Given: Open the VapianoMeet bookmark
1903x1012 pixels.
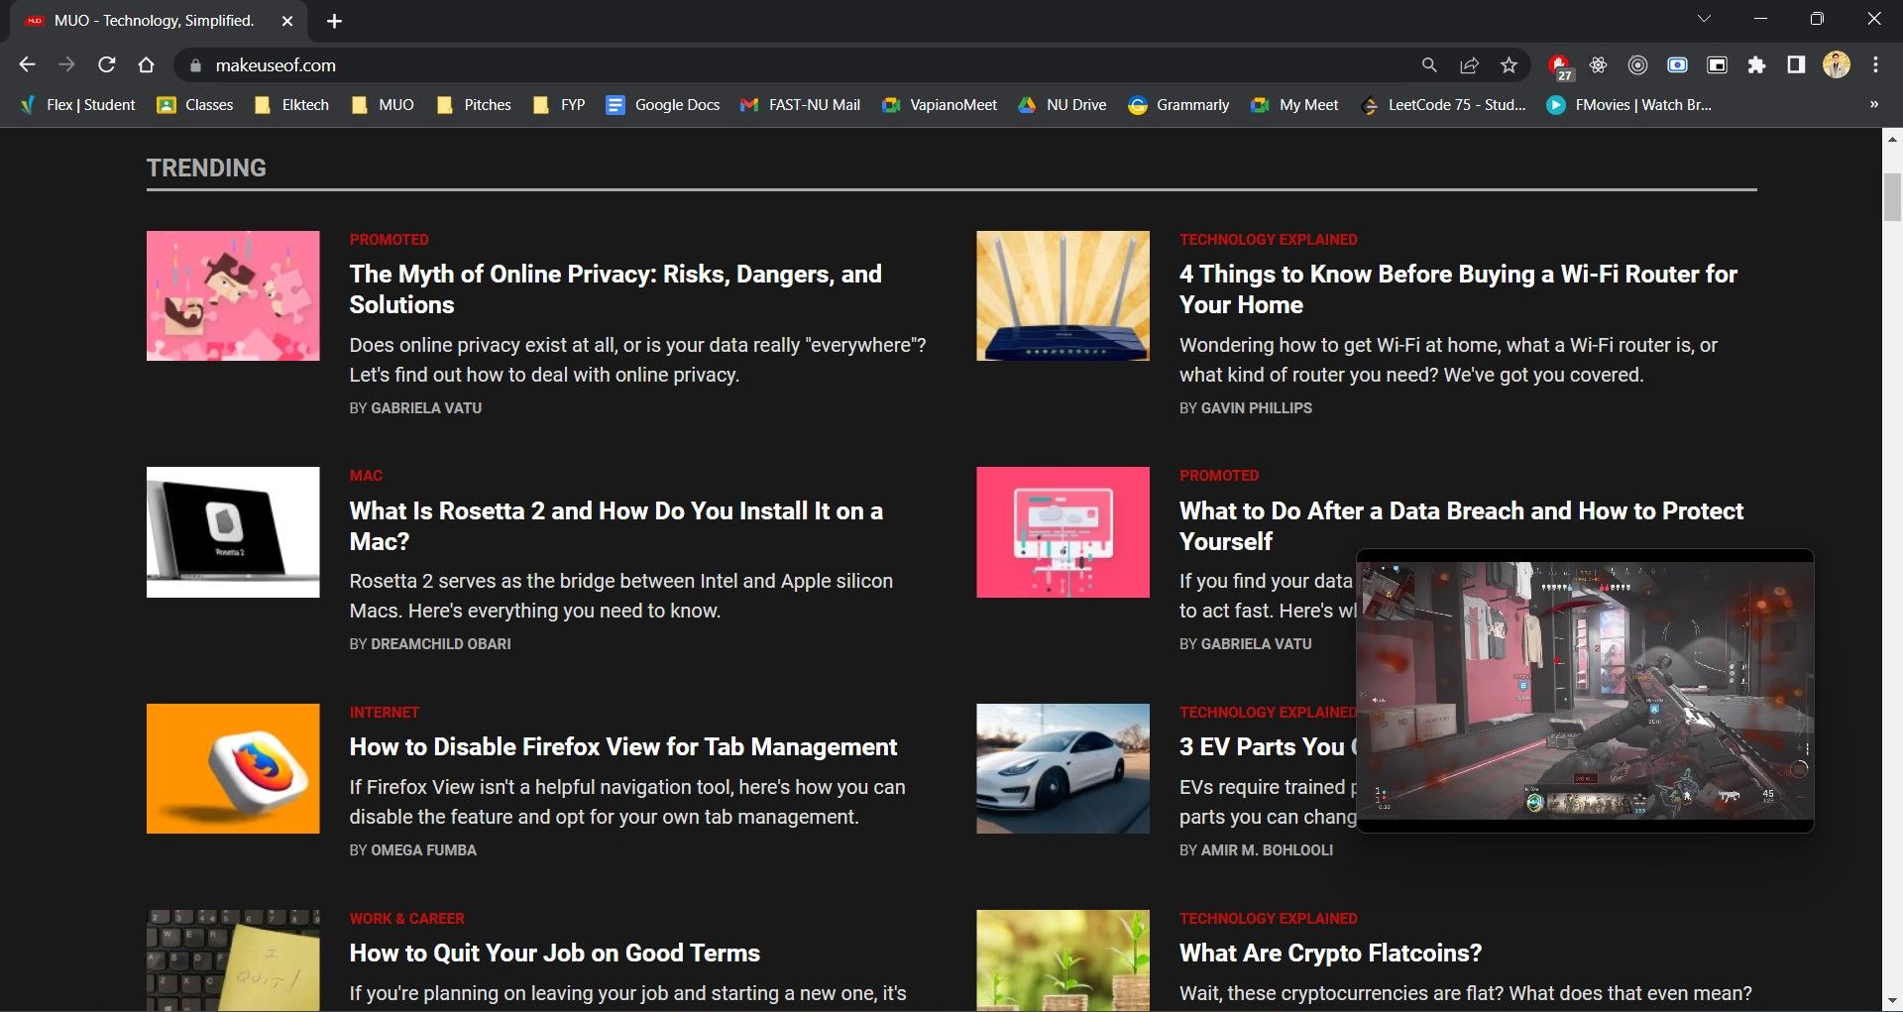Looking at the screenshot, I should [940, 104].
